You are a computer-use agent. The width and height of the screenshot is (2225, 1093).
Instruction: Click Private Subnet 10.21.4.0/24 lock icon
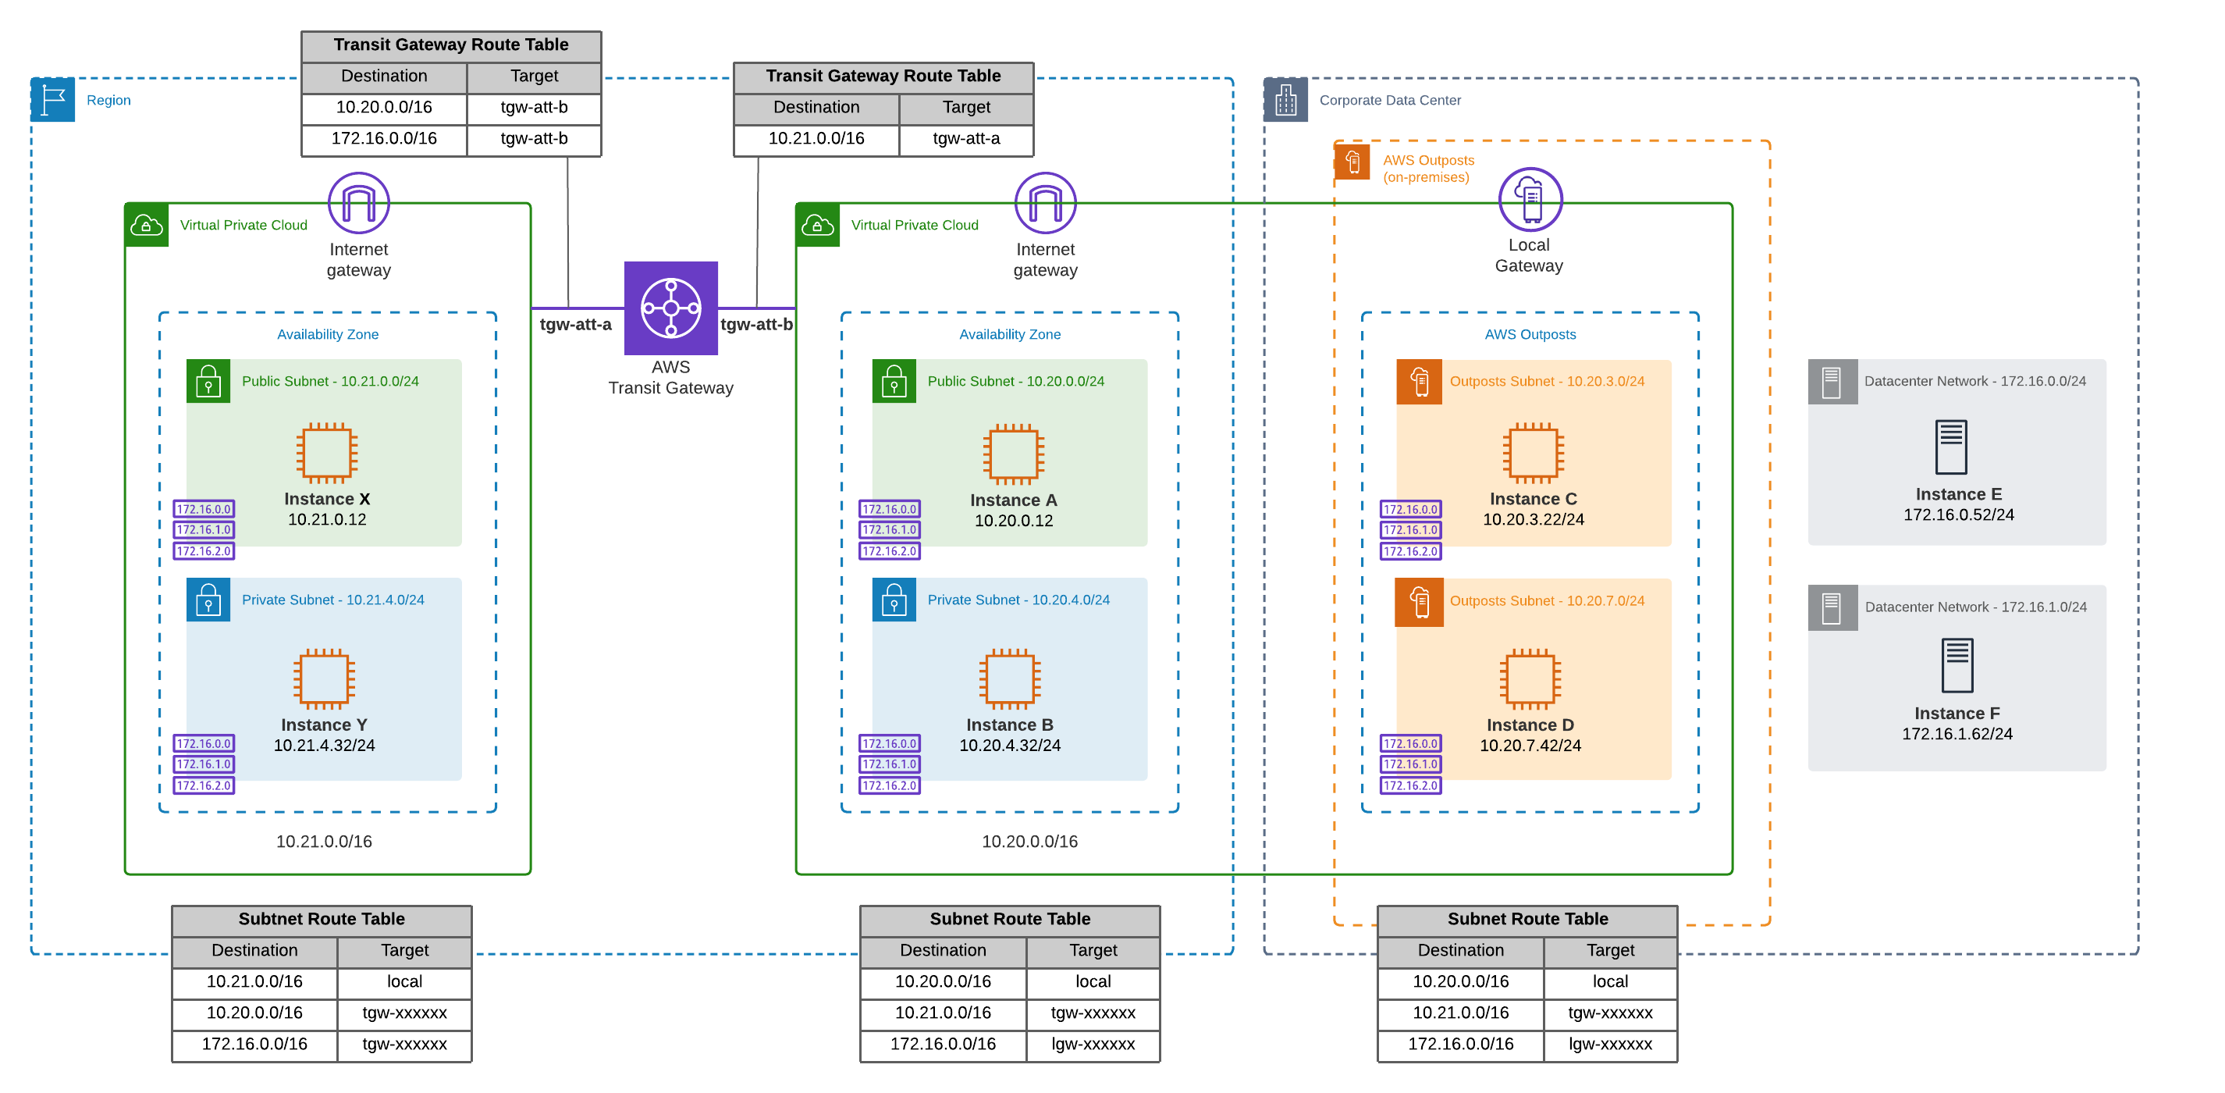pos(208,600)
